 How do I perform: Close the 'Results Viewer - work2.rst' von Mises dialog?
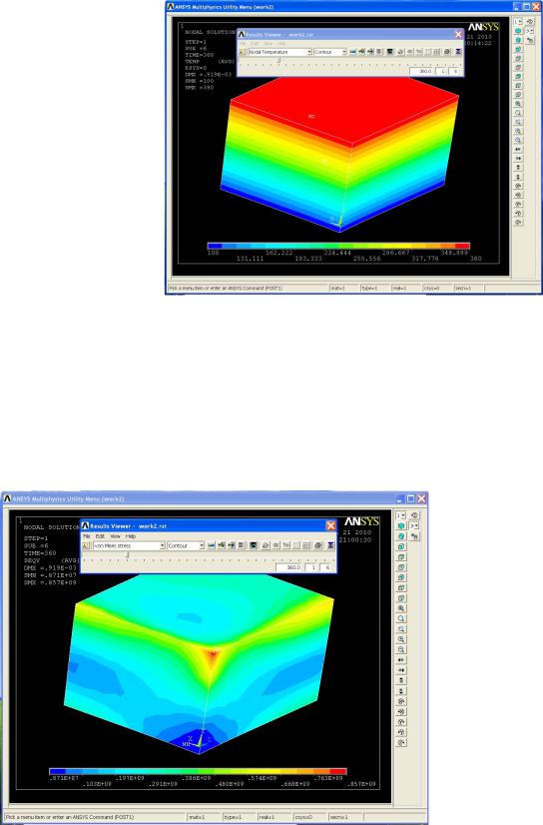[x=330, y=525]
